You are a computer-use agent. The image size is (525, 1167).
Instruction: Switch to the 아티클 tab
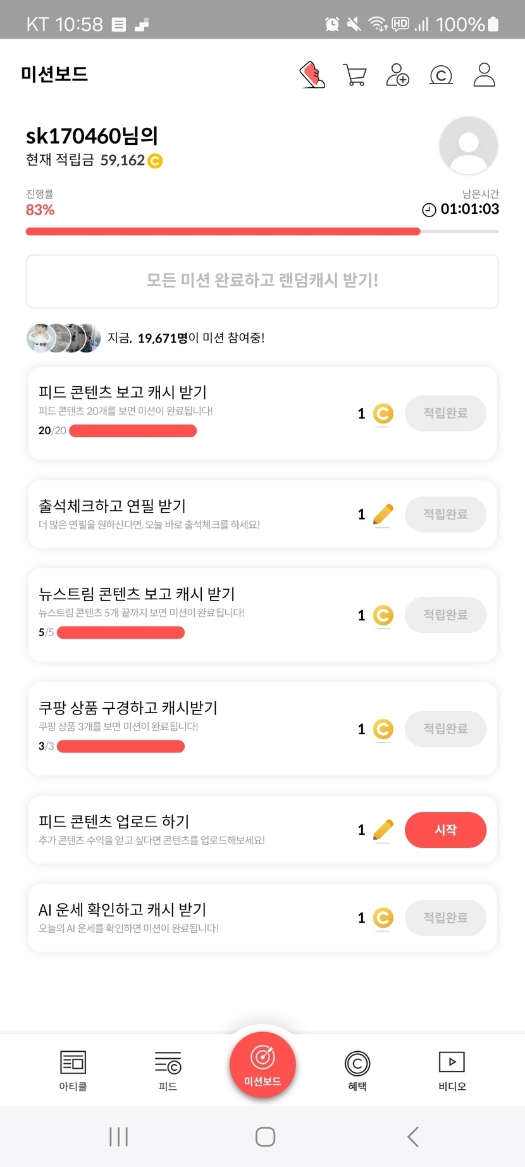point(73,1070)
